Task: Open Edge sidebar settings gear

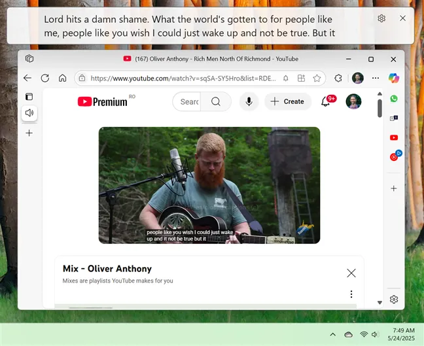Action: 394,300
